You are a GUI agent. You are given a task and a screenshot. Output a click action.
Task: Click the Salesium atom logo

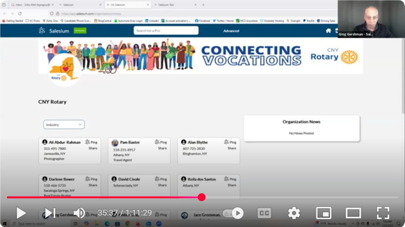coord(42,31)
